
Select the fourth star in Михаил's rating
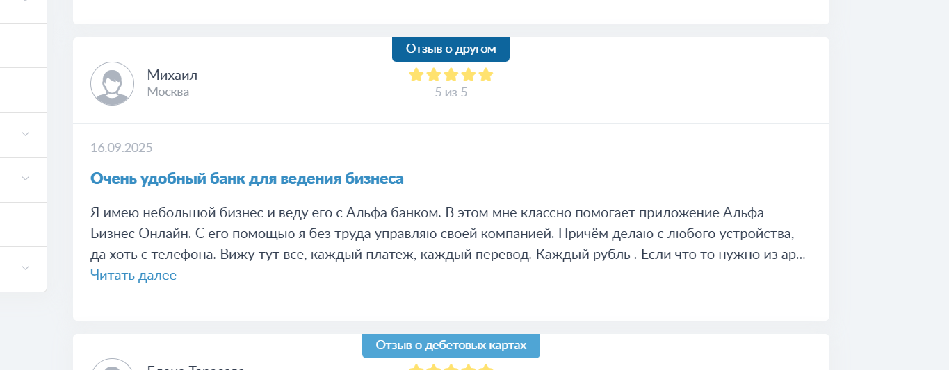point(469,74)
